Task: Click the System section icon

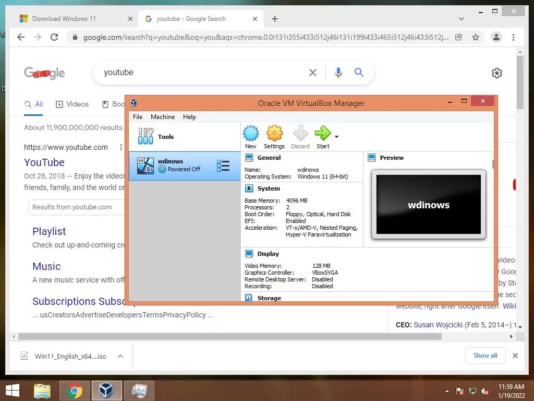Action: tap(249, 188)
